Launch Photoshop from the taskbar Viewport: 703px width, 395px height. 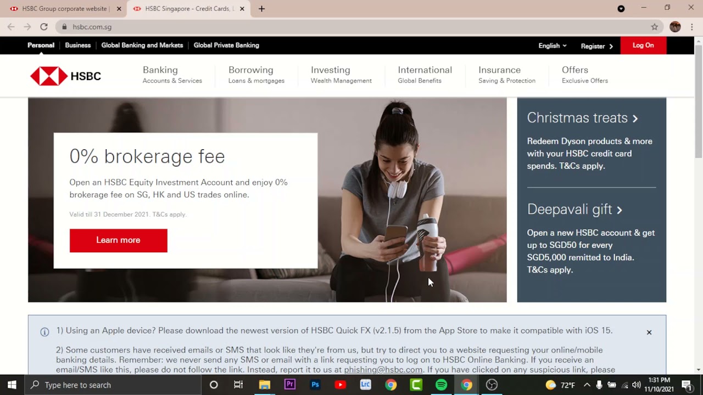coord(315,385)
